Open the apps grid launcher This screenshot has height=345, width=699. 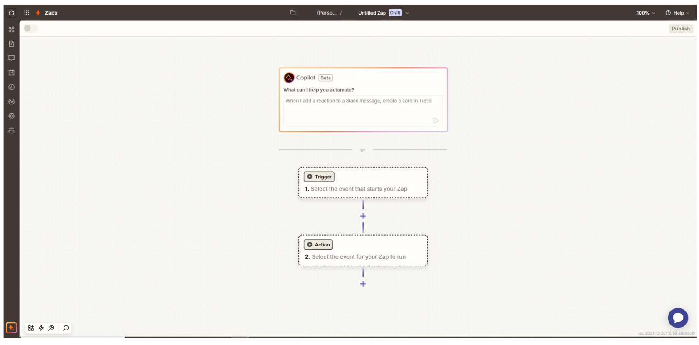coord(27,13)
